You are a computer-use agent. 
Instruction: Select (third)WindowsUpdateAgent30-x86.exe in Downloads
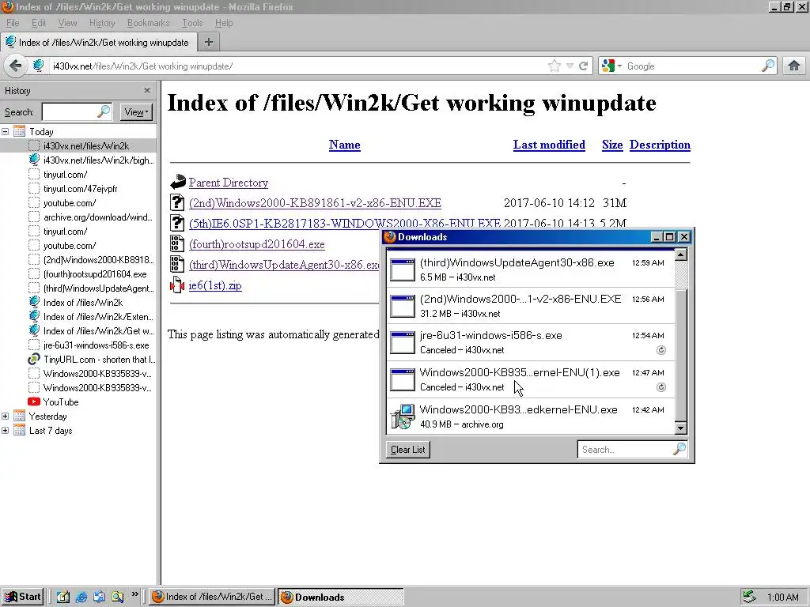[531, 270]
